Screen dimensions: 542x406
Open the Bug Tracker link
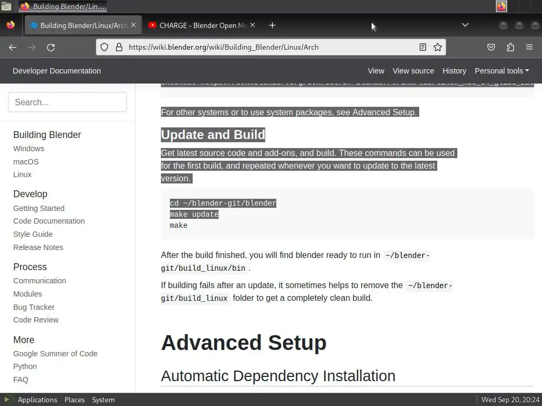point(34,307)
